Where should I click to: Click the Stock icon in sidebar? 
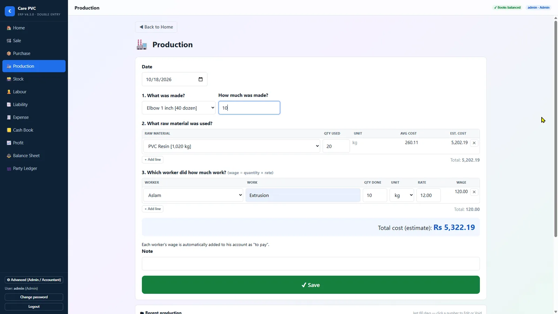pos(9,79)
